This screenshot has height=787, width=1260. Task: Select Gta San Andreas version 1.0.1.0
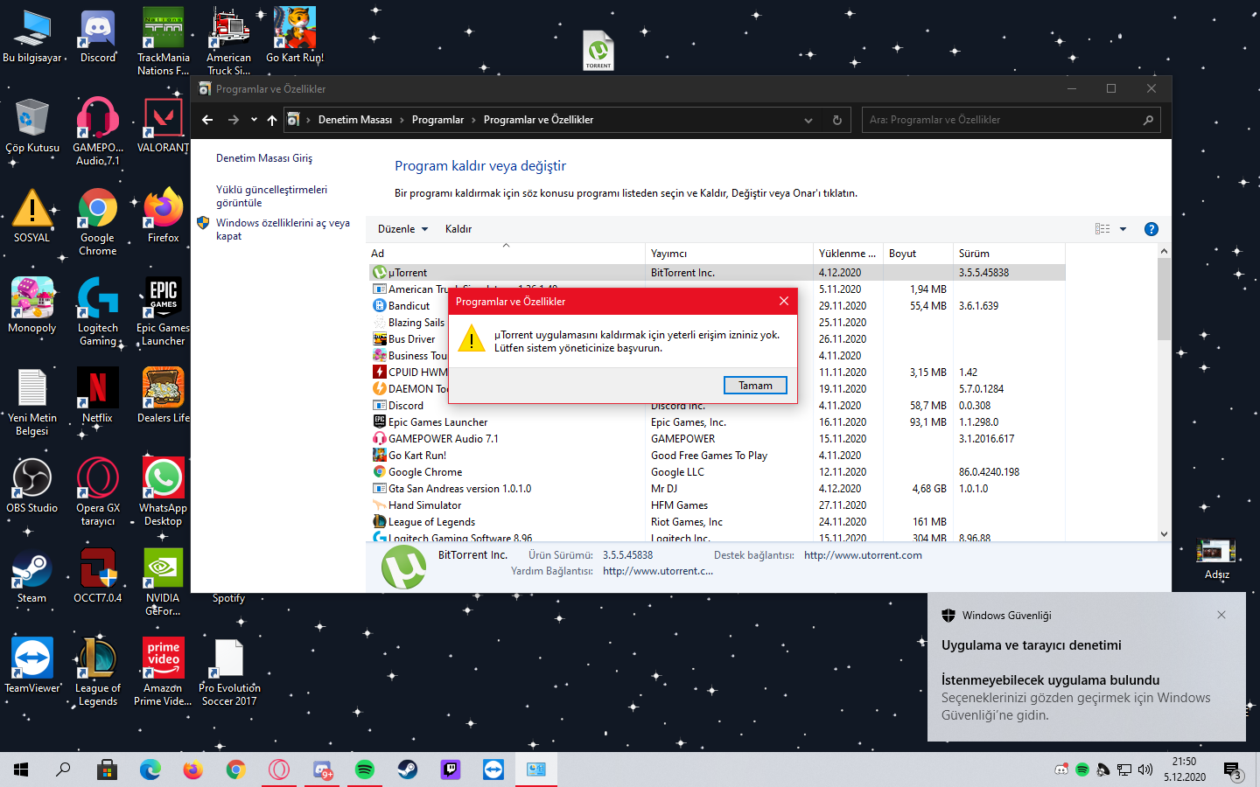pos(717,489)
